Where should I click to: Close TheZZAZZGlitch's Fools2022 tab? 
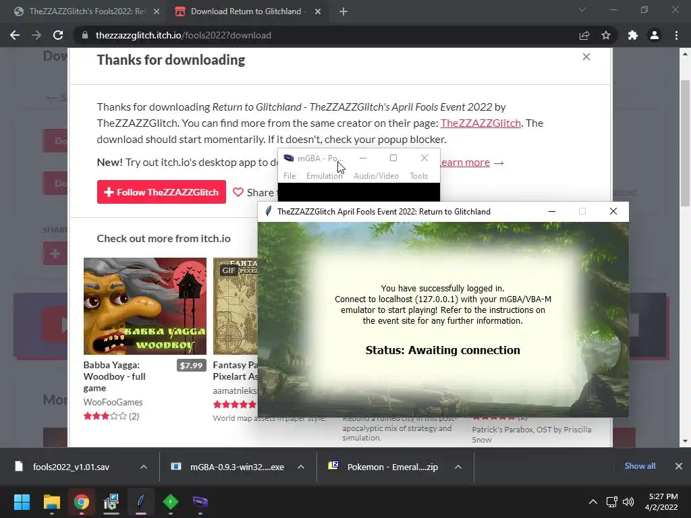[x=157, y=11]
